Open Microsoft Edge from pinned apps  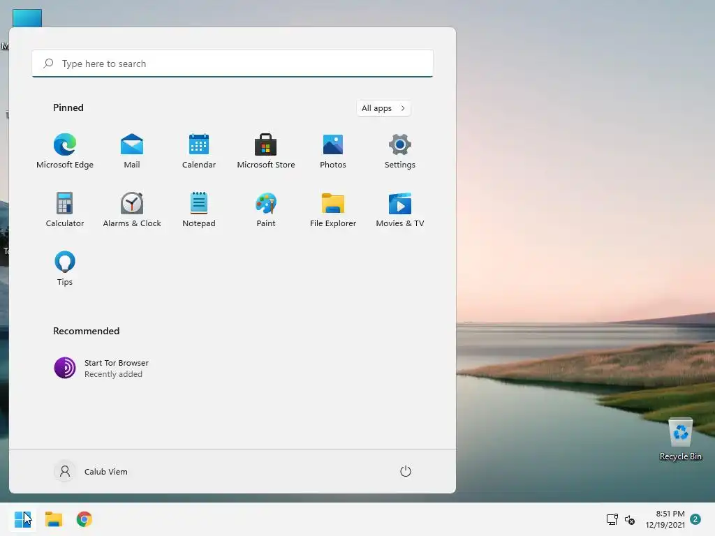[x=65, y=151]
